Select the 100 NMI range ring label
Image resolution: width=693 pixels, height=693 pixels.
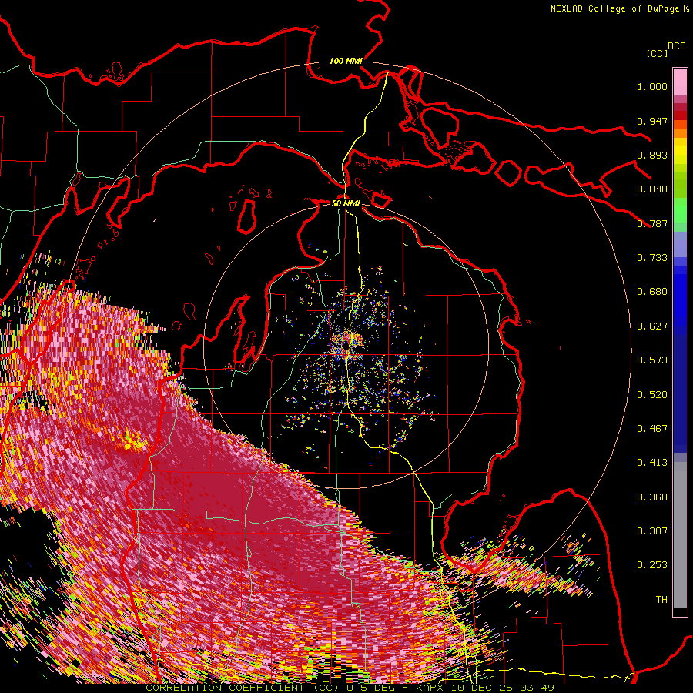346,61
